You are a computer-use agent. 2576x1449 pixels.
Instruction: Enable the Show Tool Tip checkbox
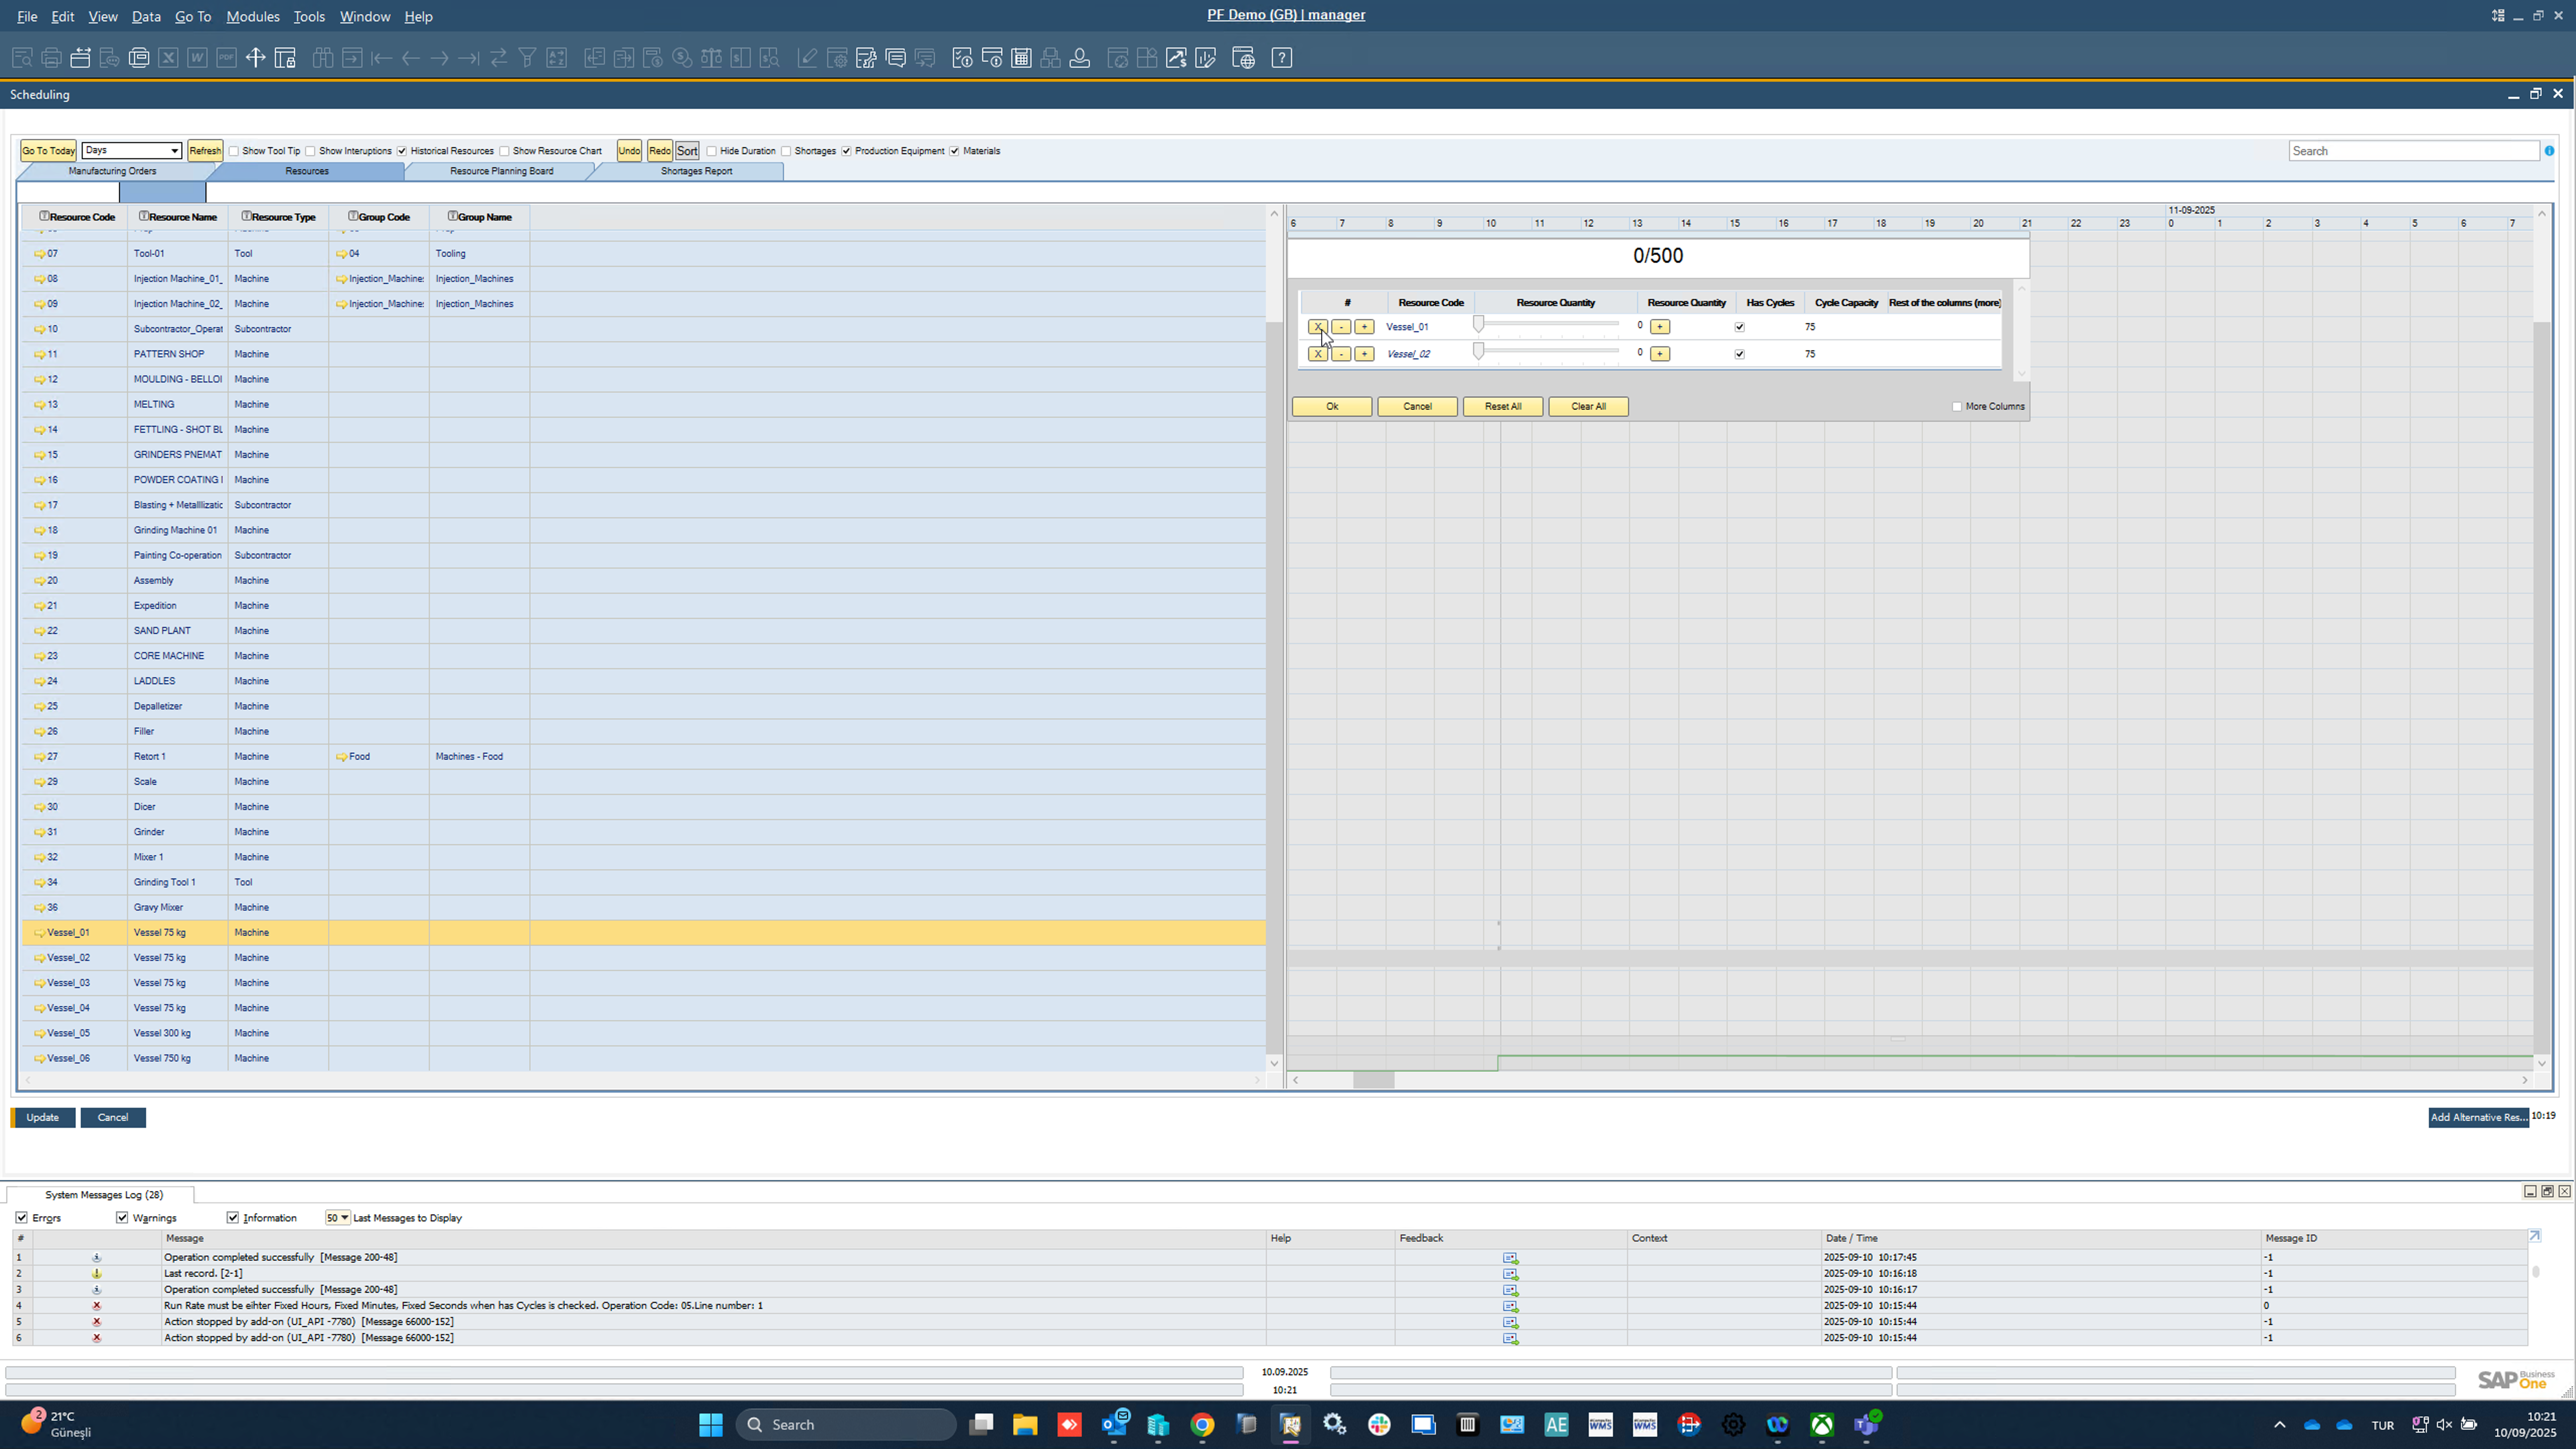[234, 151]
